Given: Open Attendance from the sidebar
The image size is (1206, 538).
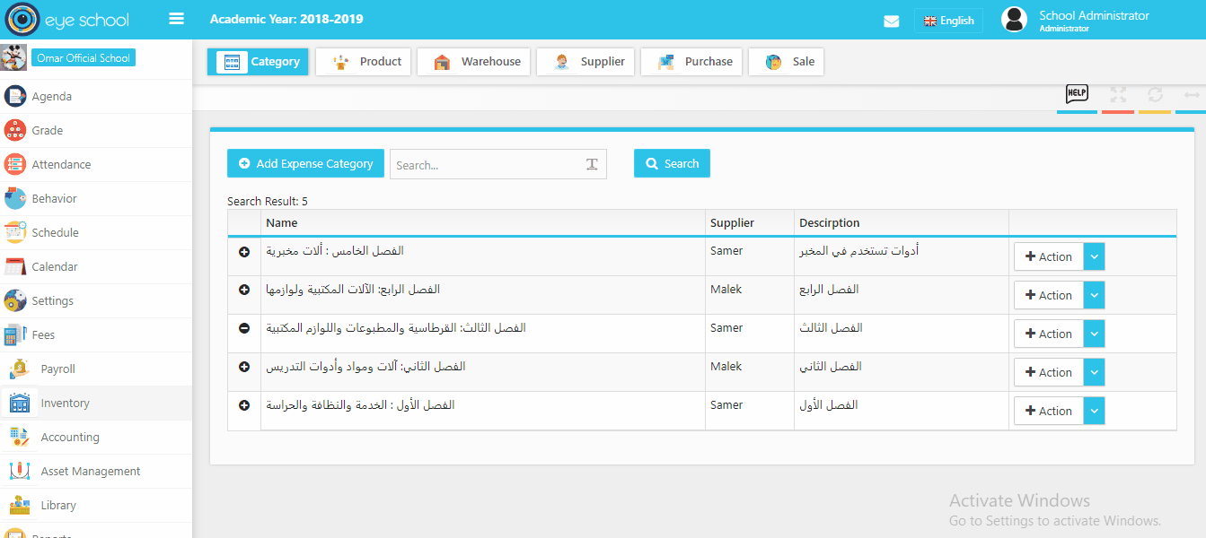Looking at the screenshot, I should [96, 165].
